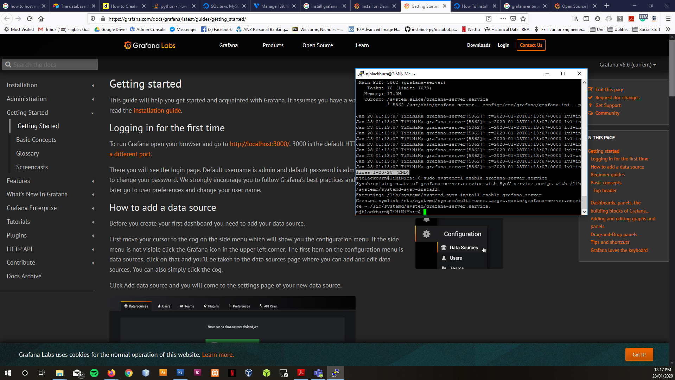Click the browser home icon
The image size is (675, 380).
(x=41, y=19)
